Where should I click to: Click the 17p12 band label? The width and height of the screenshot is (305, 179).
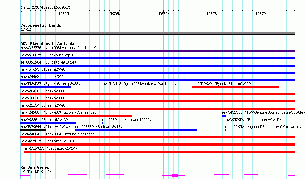click(26, 29)
